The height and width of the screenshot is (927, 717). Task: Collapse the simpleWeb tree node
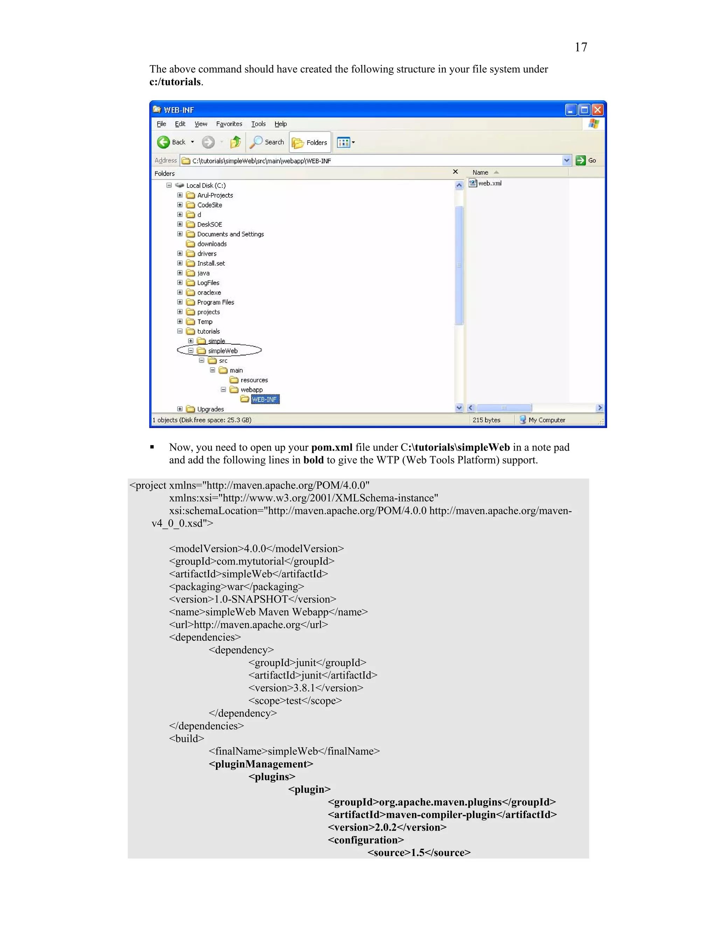pos(191,351)
